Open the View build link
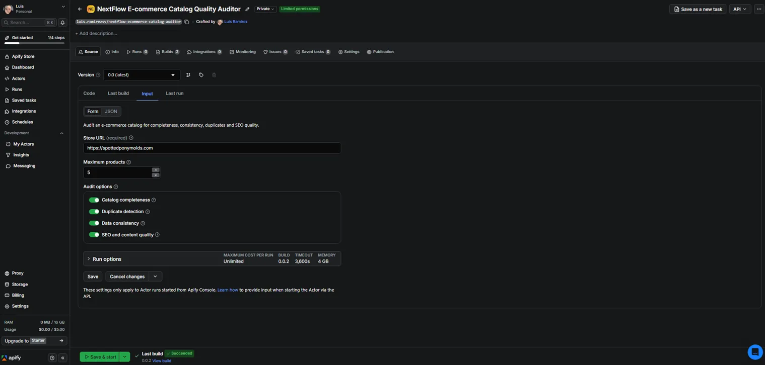The width and height of the screenshot is (765, 365). click(162, 361)
